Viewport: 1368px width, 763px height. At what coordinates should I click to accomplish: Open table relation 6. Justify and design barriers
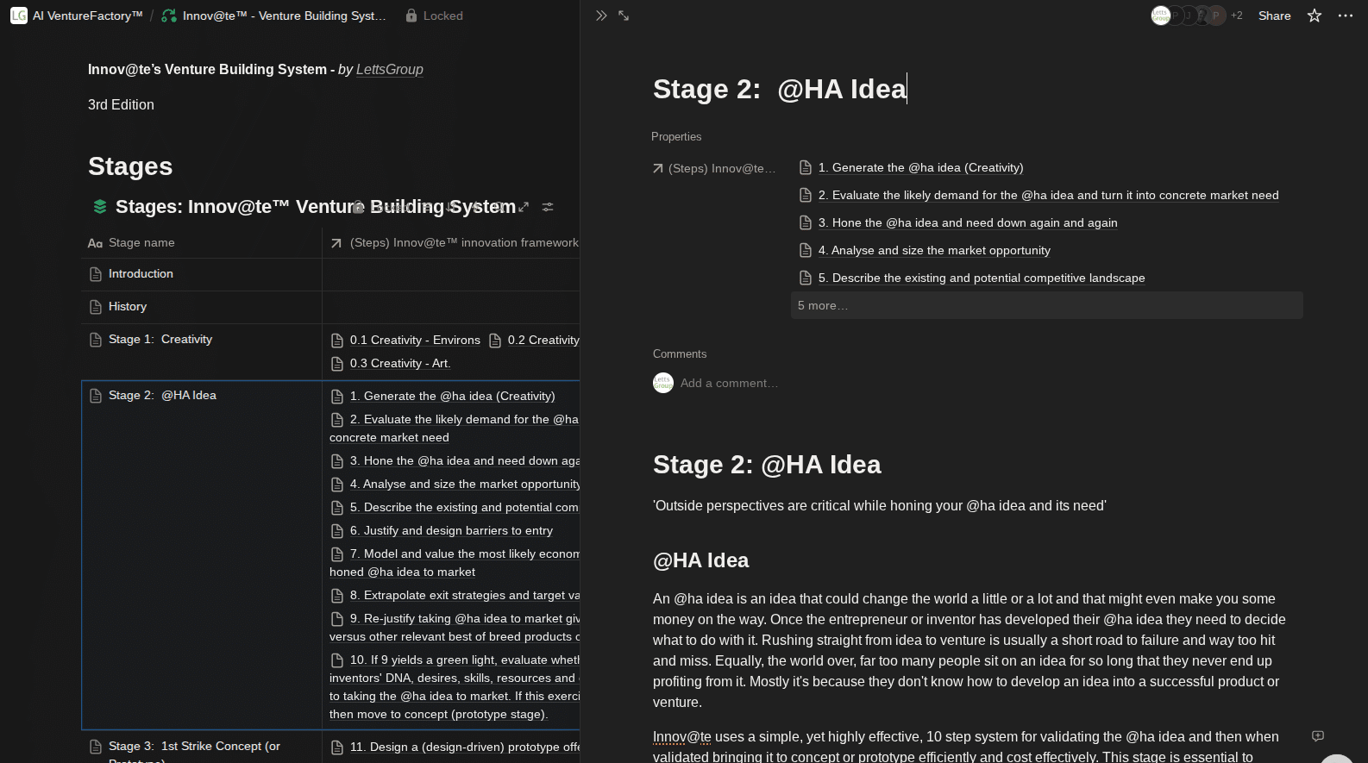pyautogui.click(x=451, y=531)
